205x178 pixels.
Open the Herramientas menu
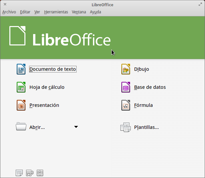click(x=56, y=12)
